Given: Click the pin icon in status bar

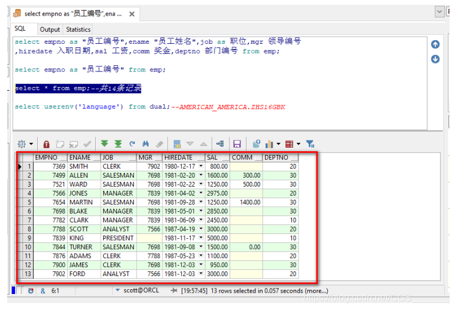Looking at the screenshot, I should point(174,290).
